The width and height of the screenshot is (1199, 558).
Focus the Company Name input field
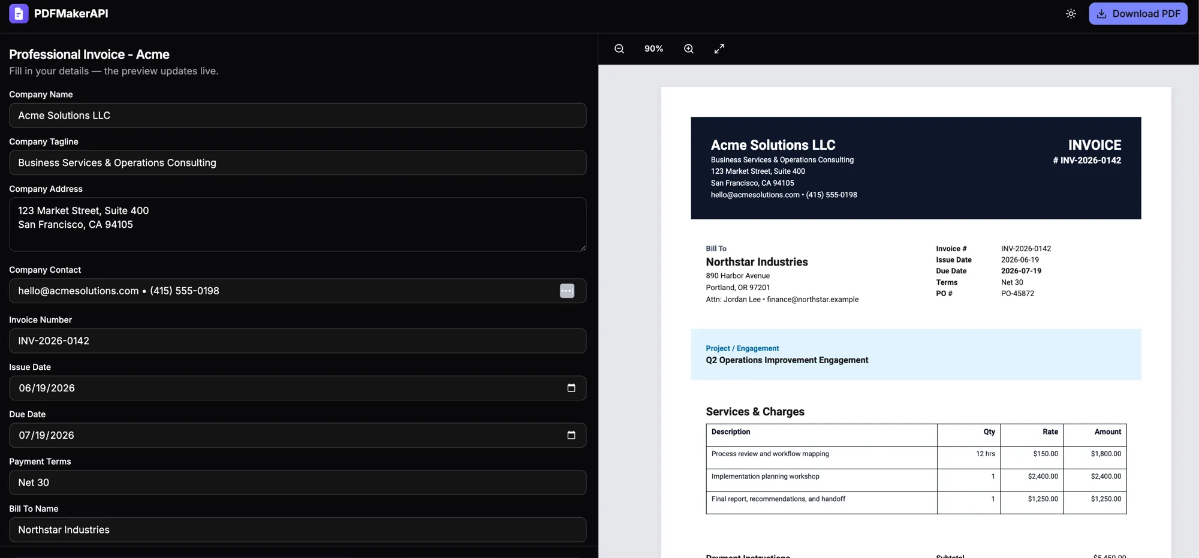point(297,115)
